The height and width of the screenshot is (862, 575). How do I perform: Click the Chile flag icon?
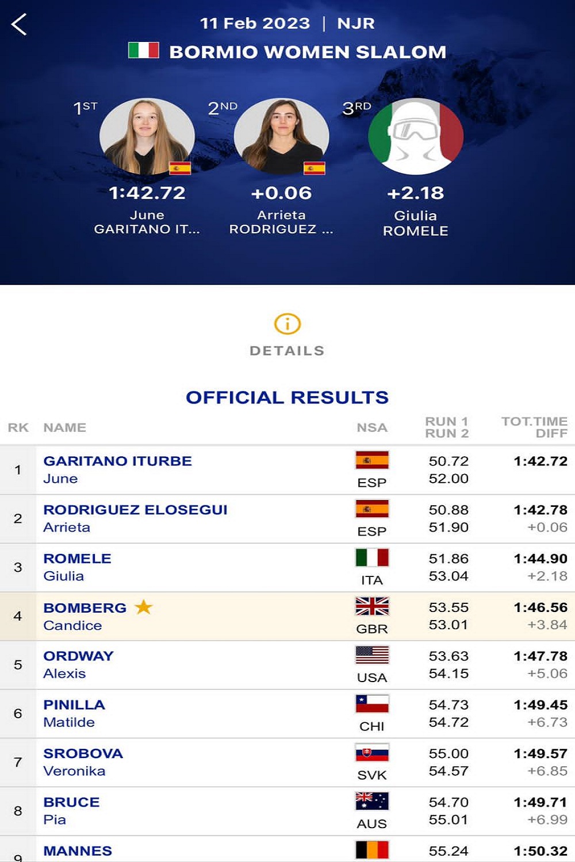click(x=372, y=704)
